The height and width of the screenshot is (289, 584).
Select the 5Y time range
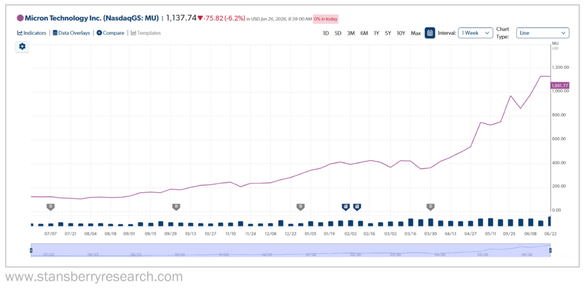pos(388,33)
